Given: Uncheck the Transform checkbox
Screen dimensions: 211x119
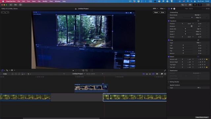Looking at the screenshot, I should coord(168,21).
